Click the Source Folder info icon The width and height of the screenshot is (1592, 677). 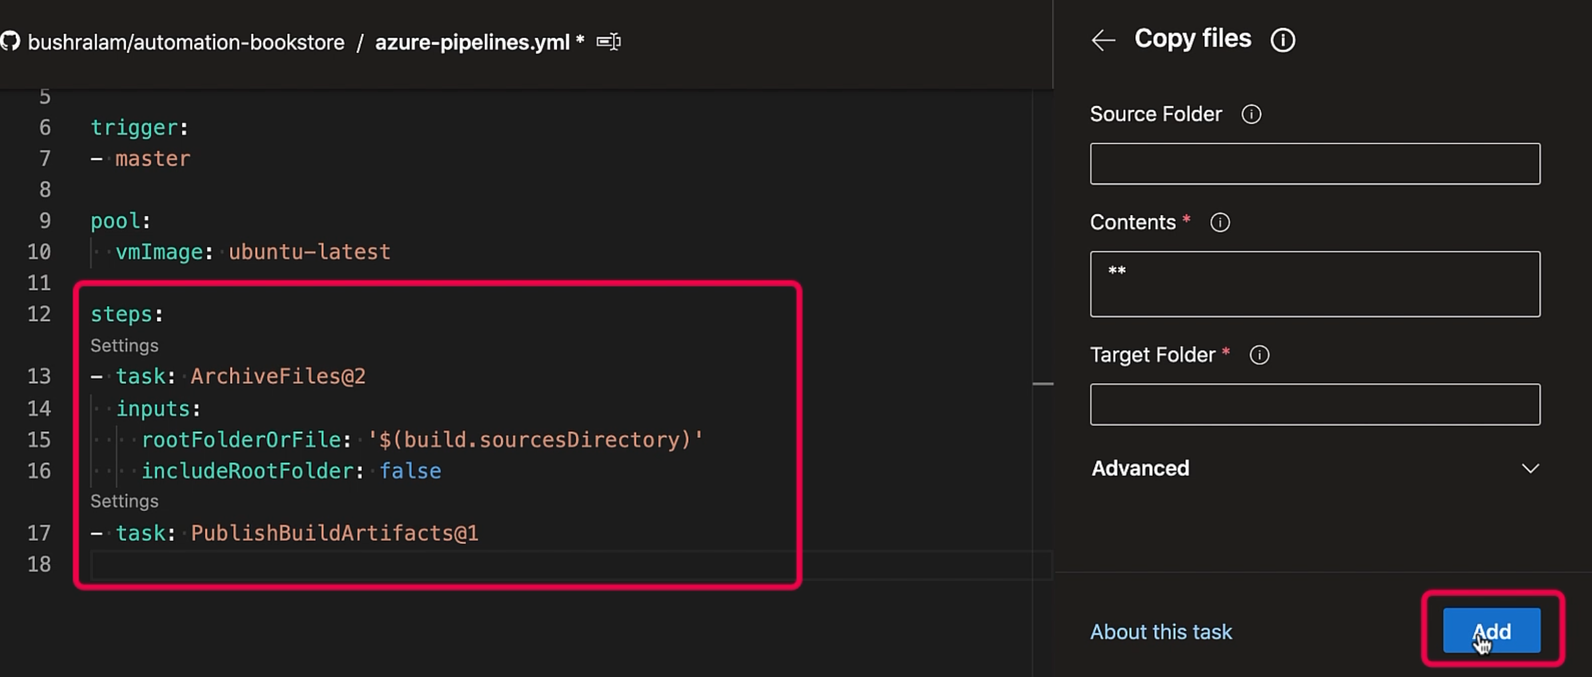point(1251,114)
